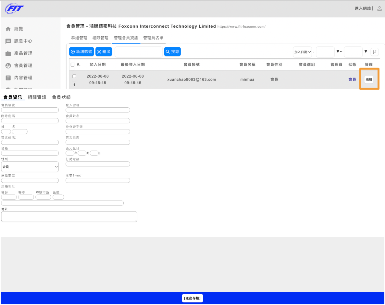Click the member name minhua
The width and height of the screenshot is (385, 305).
(247, 79)
